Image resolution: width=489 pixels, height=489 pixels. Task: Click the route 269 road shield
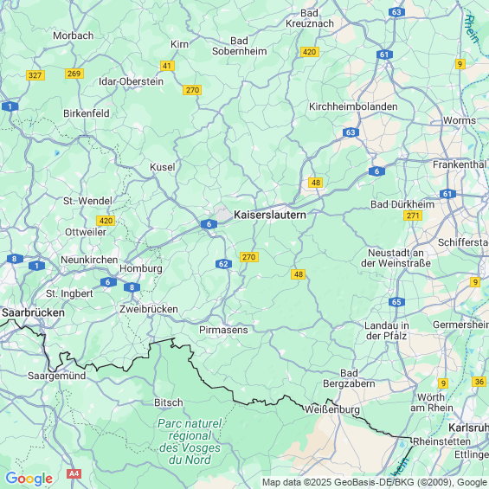74,74
